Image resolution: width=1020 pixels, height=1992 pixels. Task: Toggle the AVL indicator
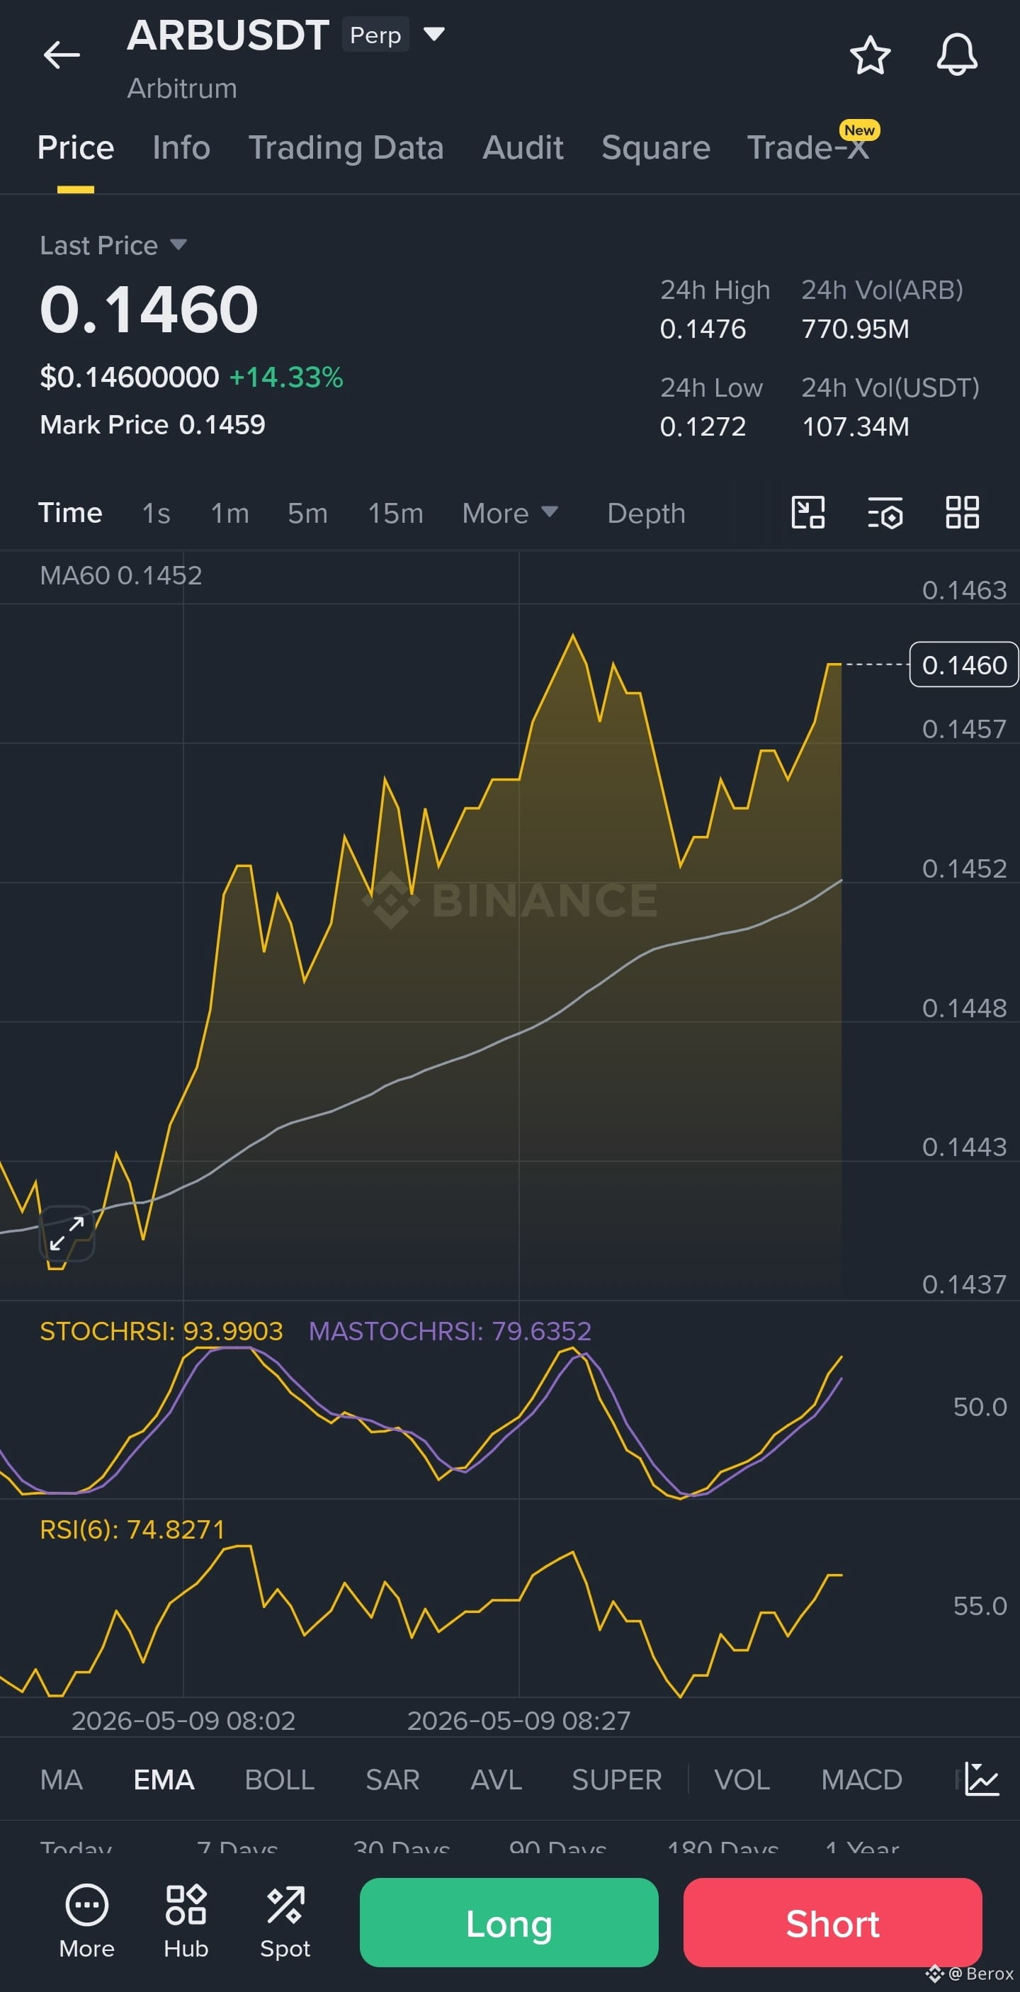[x=496, y=1779]
